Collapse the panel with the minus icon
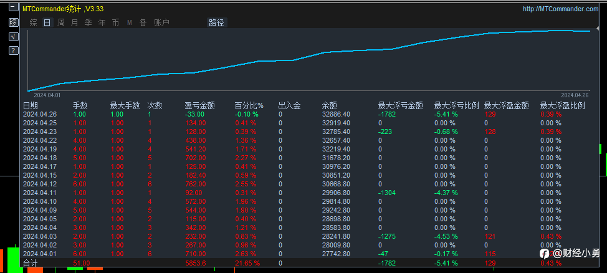607x273 pixels. [x=14, y=7]
